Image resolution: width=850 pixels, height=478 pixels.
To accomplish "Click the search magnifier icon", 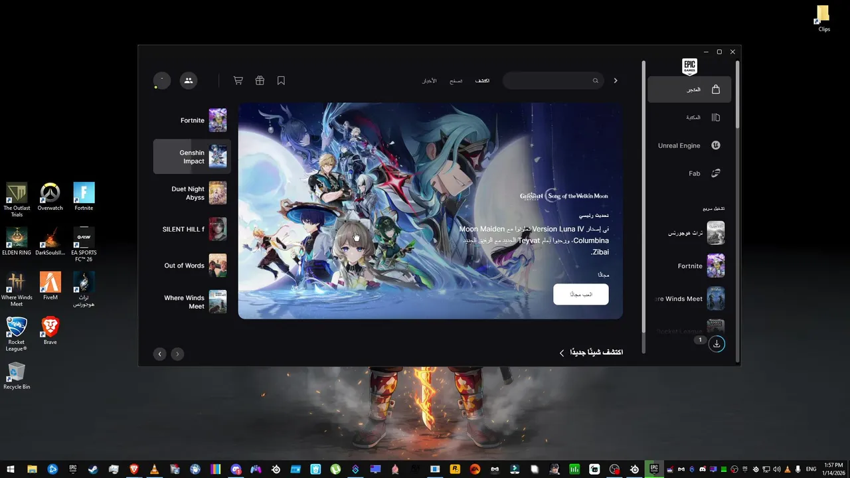I will tap(596, 80).
